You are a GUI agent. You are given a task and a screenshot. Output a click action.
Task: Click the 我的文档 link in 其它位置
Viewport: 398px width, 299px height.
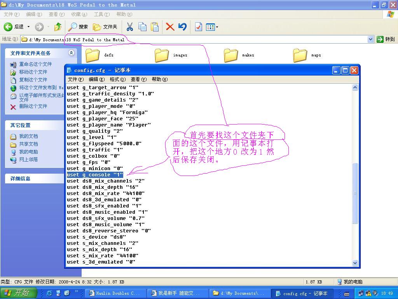[28, 136]
